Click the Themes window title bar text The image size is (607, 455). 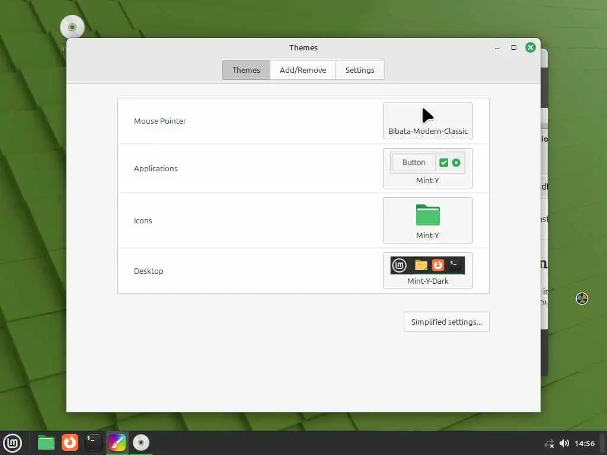[x=303, y=47]
